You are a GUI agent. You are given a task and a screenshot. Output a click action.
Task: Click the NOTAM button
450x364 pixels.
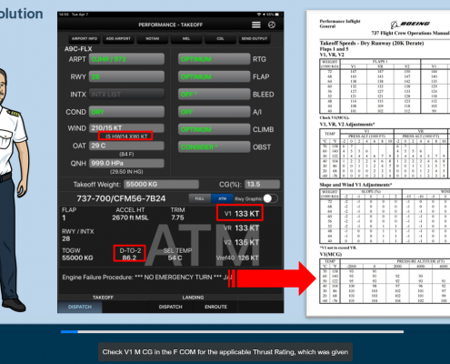(153, 39)
